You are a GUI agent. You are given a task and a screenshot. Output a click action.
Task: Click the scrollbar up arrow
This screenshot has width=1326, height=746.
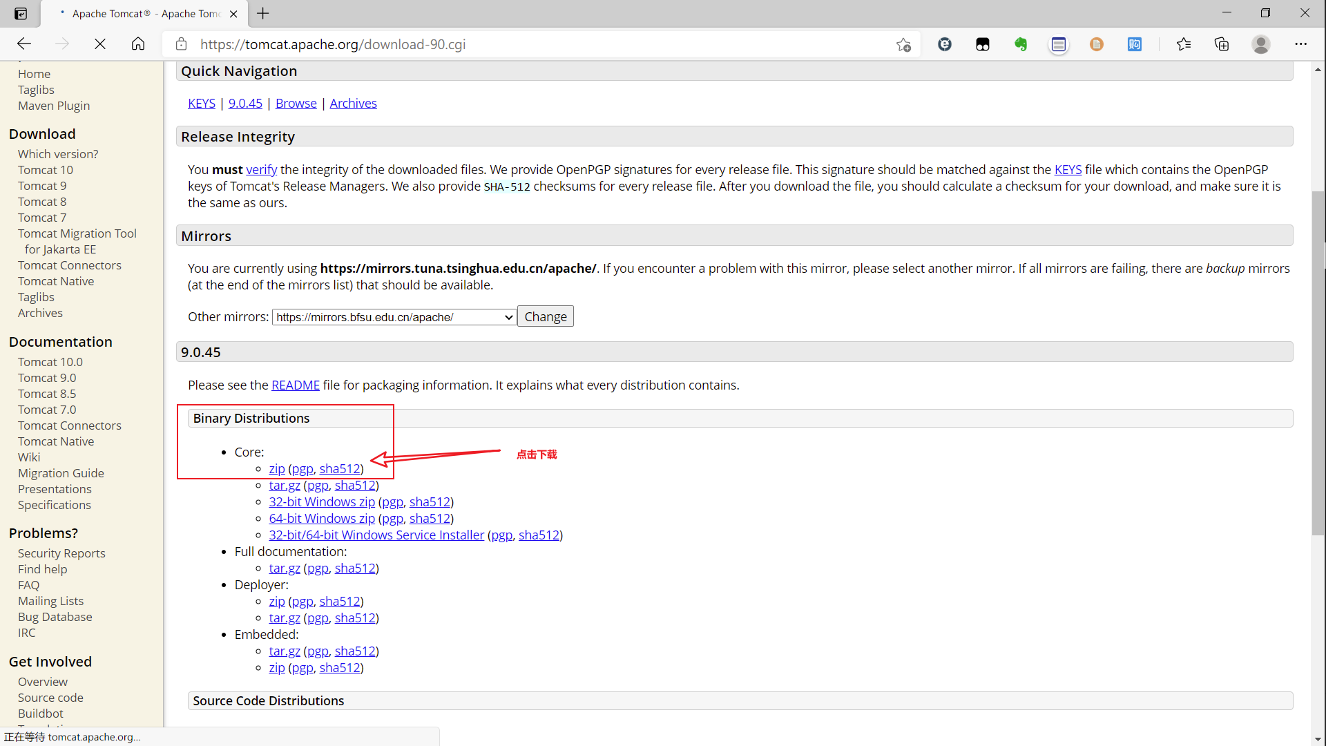(1318, 69)
